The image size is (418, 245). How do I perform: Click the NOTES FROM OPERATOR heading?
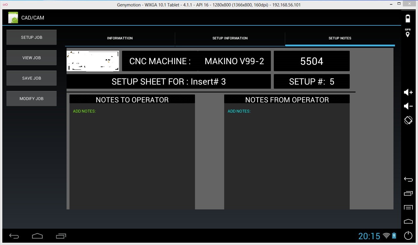coord(287,99)
